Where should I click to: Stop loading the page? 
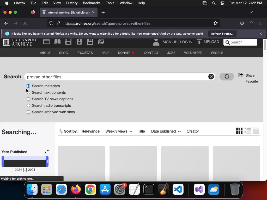pos(25,23)
